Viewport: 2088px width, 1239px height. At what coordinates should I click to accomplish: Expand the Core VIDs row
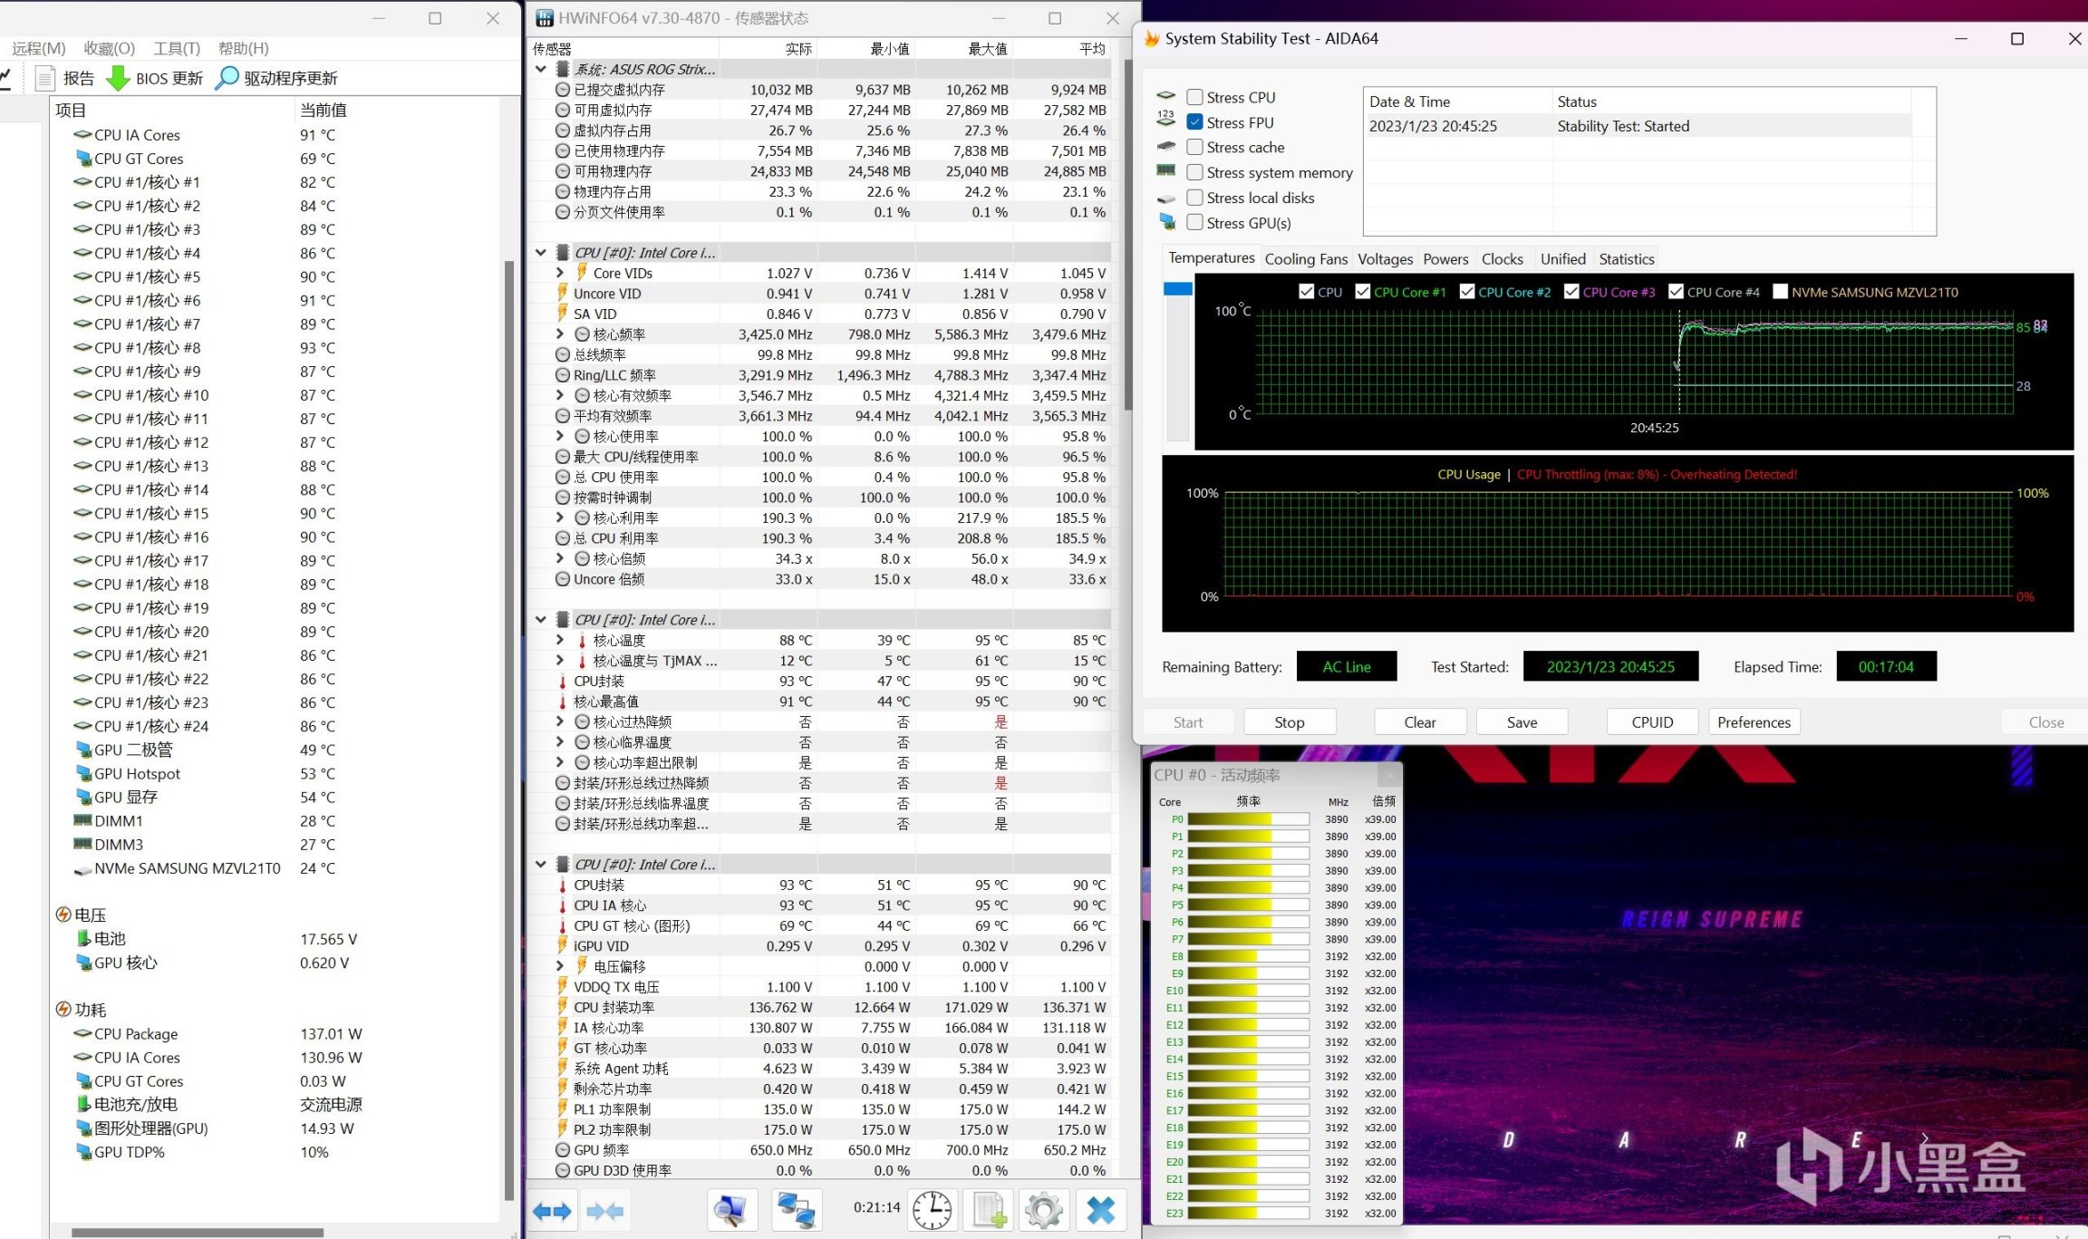click(x=560, y=273)
